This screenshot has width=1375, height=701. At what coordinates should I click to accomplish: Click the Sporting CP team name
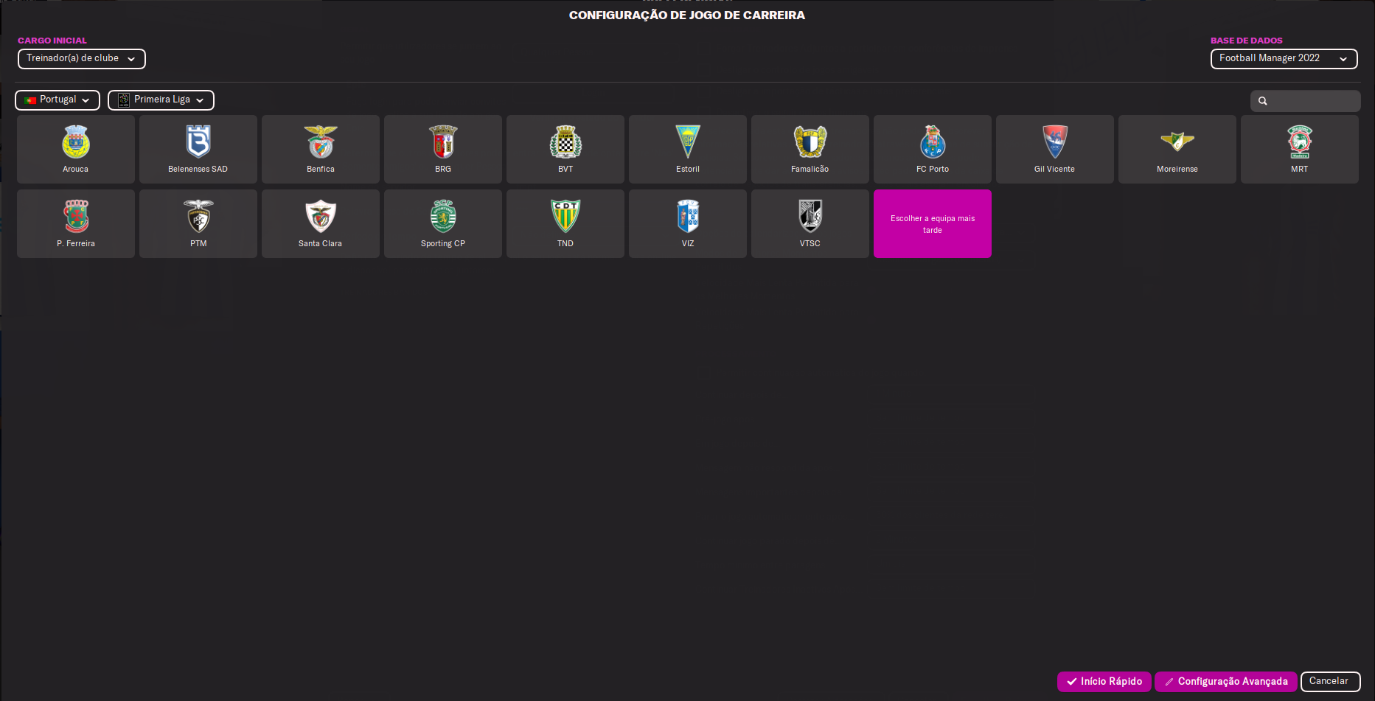(443, 244)
